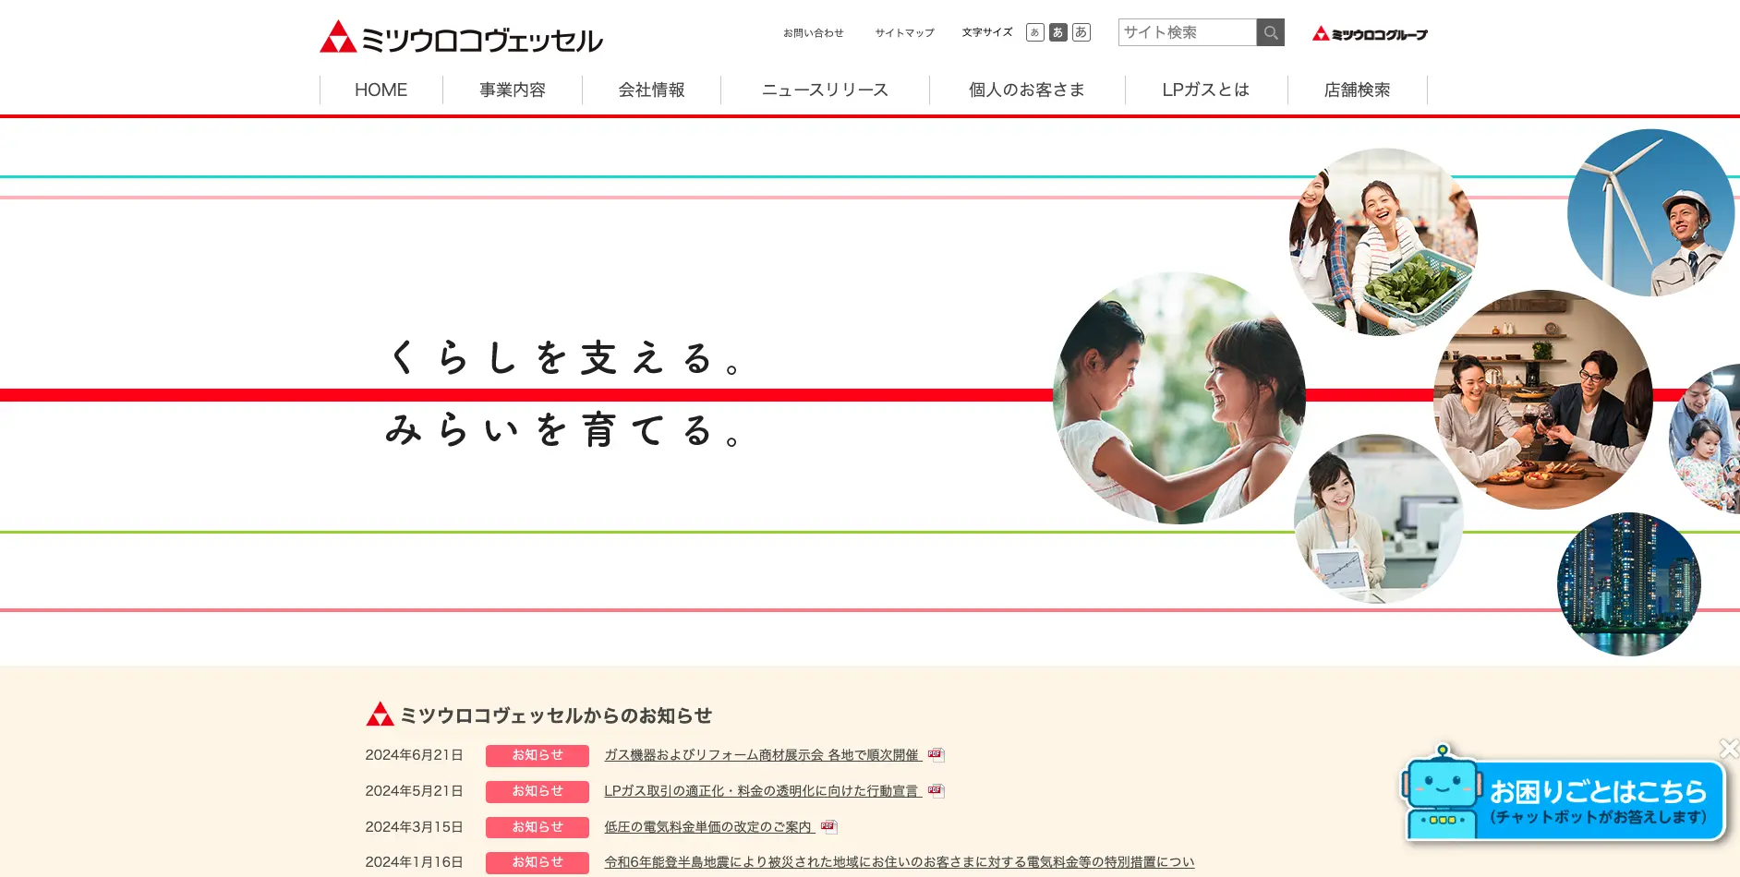Open the 店舗検索 menu

(x=1357, y=90)
